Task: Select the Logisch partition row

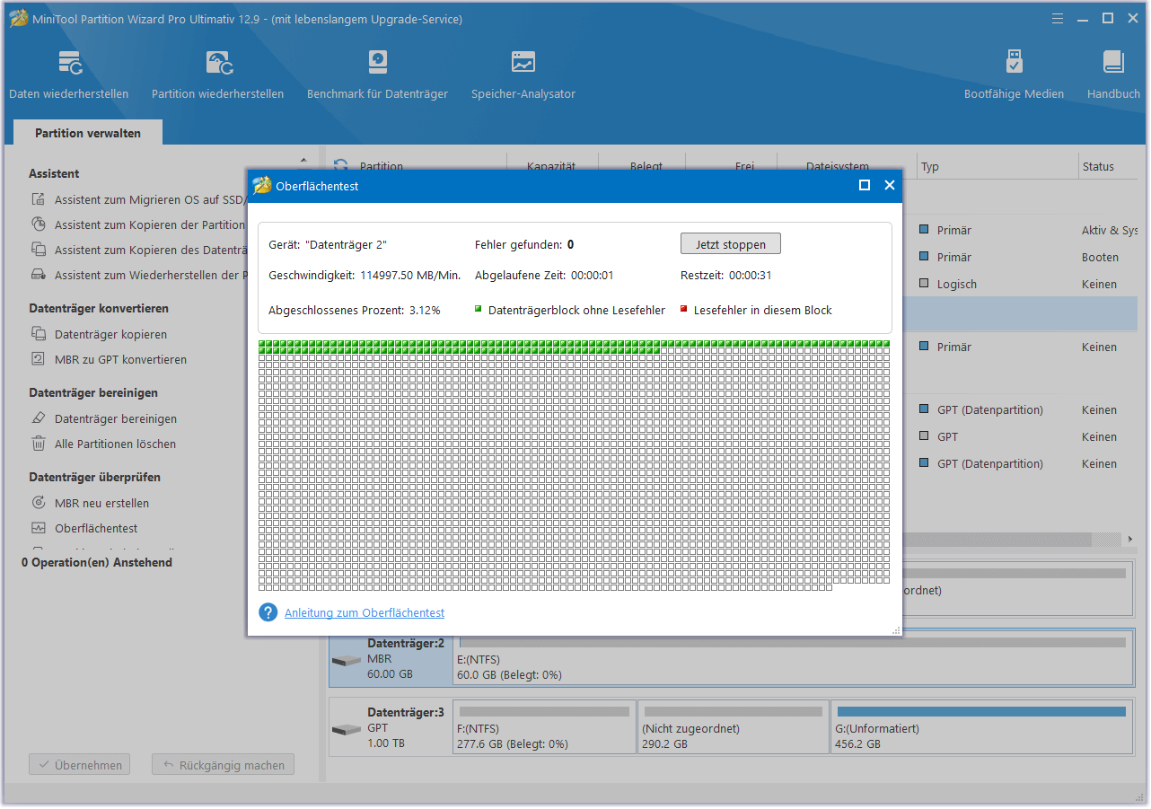Action: (x=1019, y=284)
